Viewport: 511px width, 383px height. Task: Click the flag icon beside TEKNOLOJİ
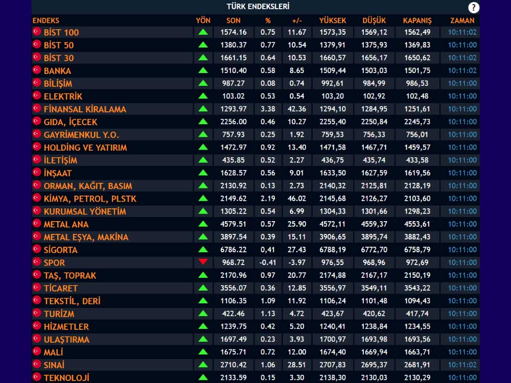(37, 377)
